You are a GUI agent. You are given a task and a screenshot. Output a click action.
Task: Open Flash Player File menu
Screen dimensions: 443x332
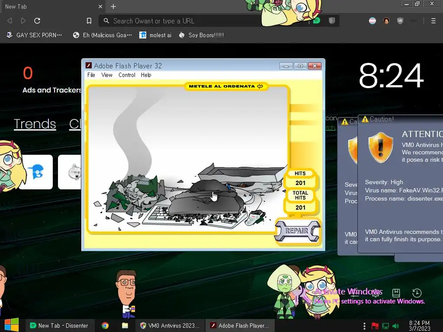(x=91, y=75)
